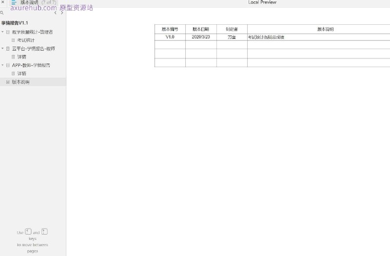Open the 云平台-学情报告-教师 page
Screen dimensions: 390x256
pyautogui.click(x=33, y=49)
